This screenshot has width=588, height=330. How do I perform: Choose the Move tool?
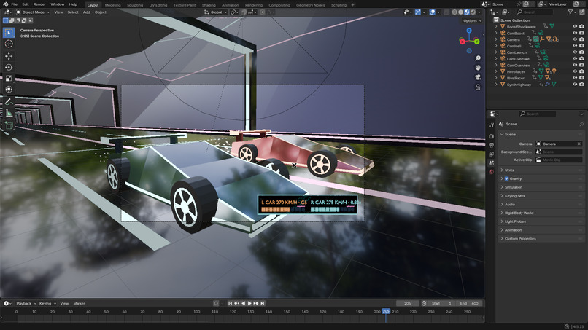[x=9, y=56]
